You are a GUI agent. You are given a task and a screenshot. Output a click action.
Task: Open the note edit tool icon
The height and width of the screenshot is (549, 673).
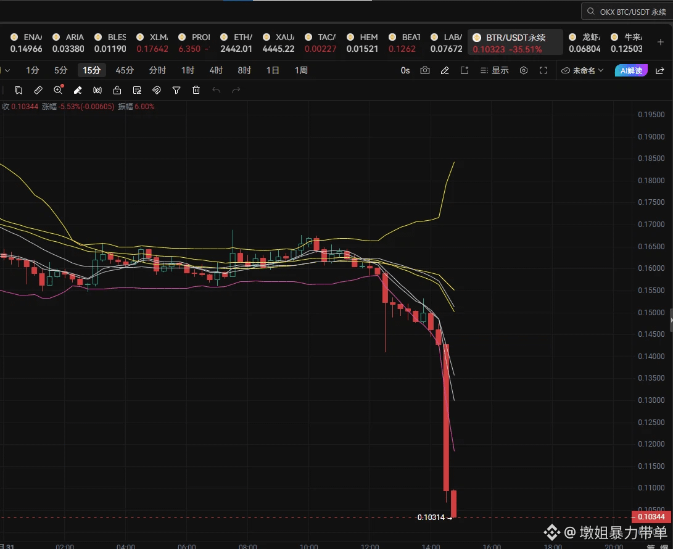(137, 90)
